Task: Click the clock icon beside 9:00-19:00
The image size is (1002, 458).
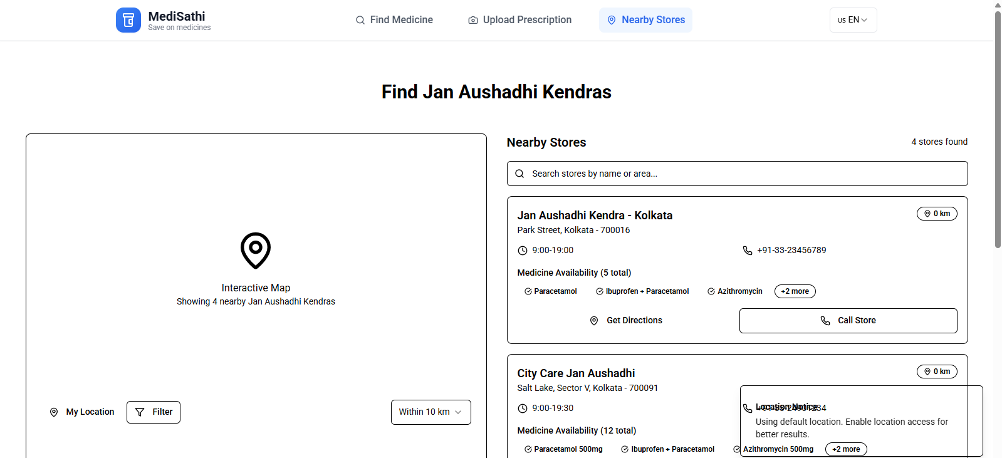Action: pyautogui.click(x=523, y=251)
